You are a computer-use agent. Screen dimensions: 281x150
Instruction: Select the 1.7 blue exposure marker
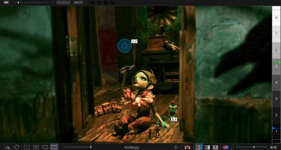(x=124, y=46)
